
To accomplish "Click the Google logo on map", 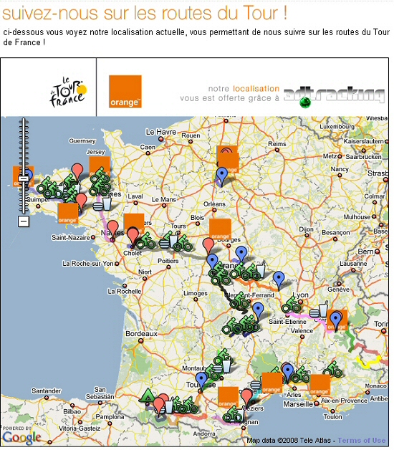I will pos(21,437).
